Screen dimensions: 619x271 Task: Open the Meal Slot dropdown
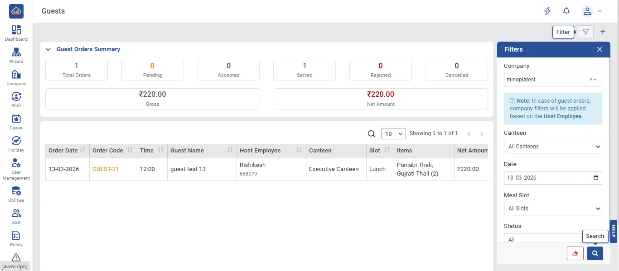click(553, 209)
